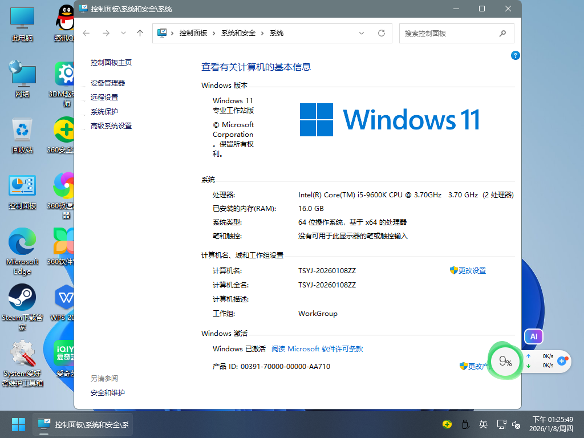This screenshot has width=584, height=438.
Task: Click the search magnifier icon
Action: (x=502, y=33)
